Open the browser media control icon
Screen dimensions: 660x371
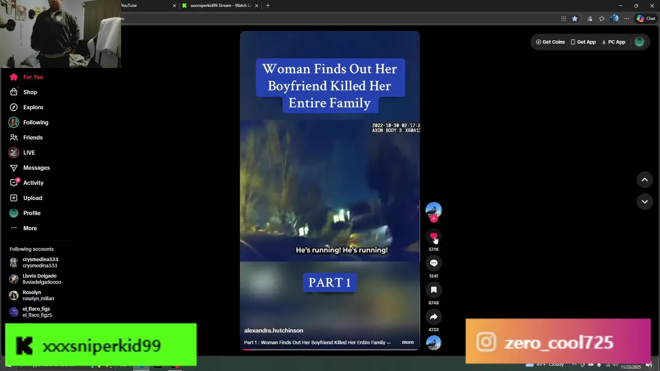click(x=589, y=19)
